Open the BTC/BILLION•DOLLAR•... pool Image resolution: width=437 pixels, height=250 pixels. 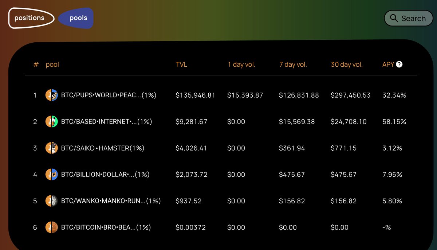coord(105,175)
